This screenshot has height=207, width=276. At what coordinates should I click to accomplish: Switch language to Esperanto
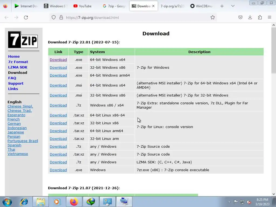[16, 115]
